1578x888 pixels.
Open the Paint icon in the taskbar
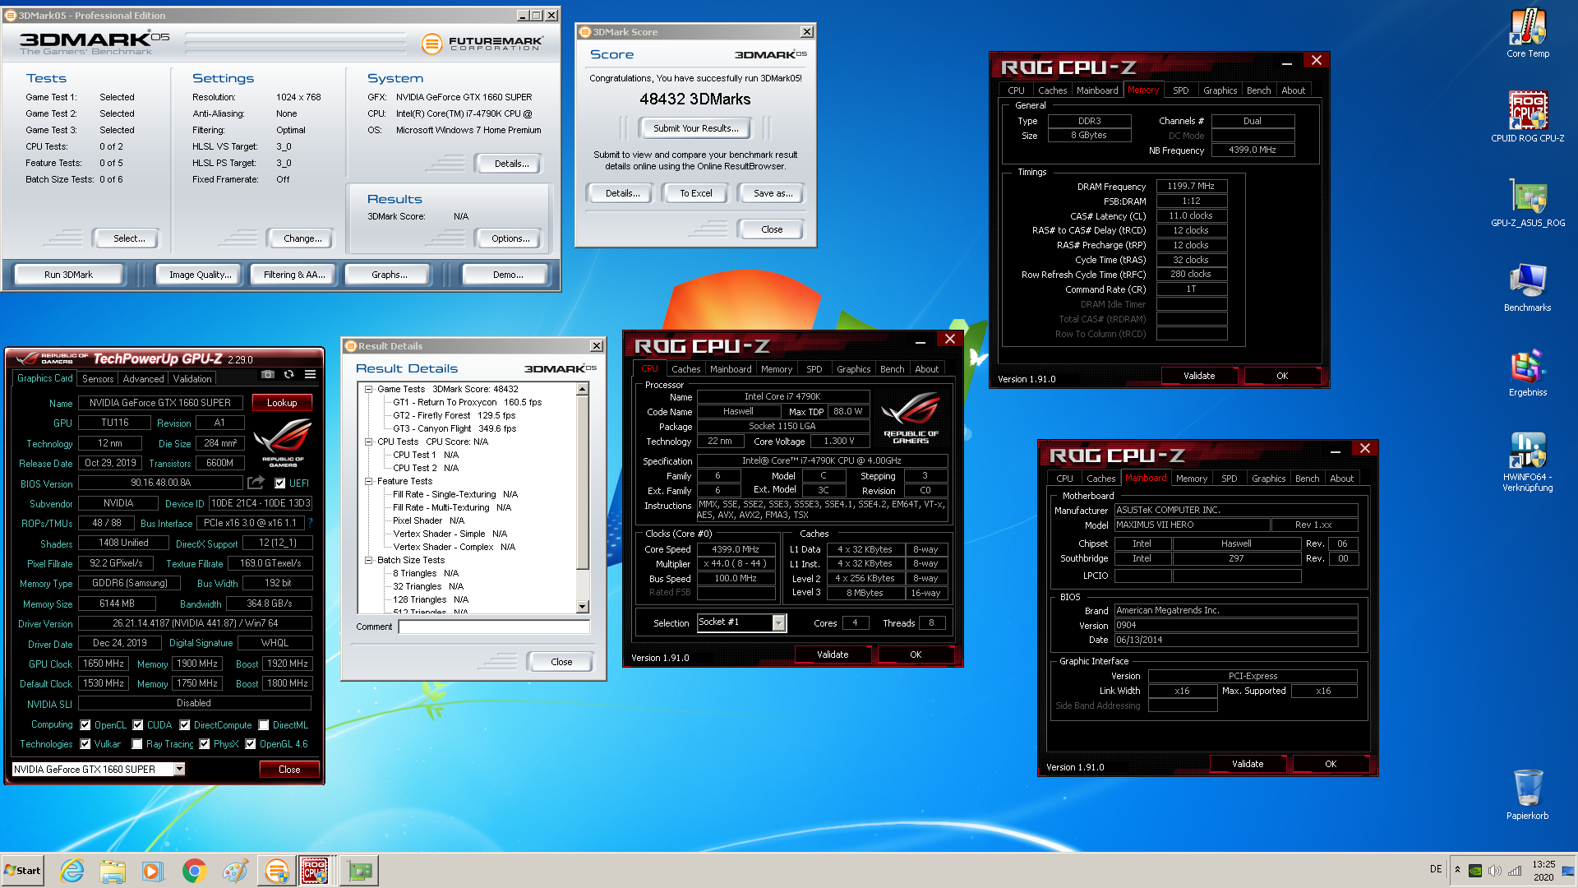pos(235,870)
